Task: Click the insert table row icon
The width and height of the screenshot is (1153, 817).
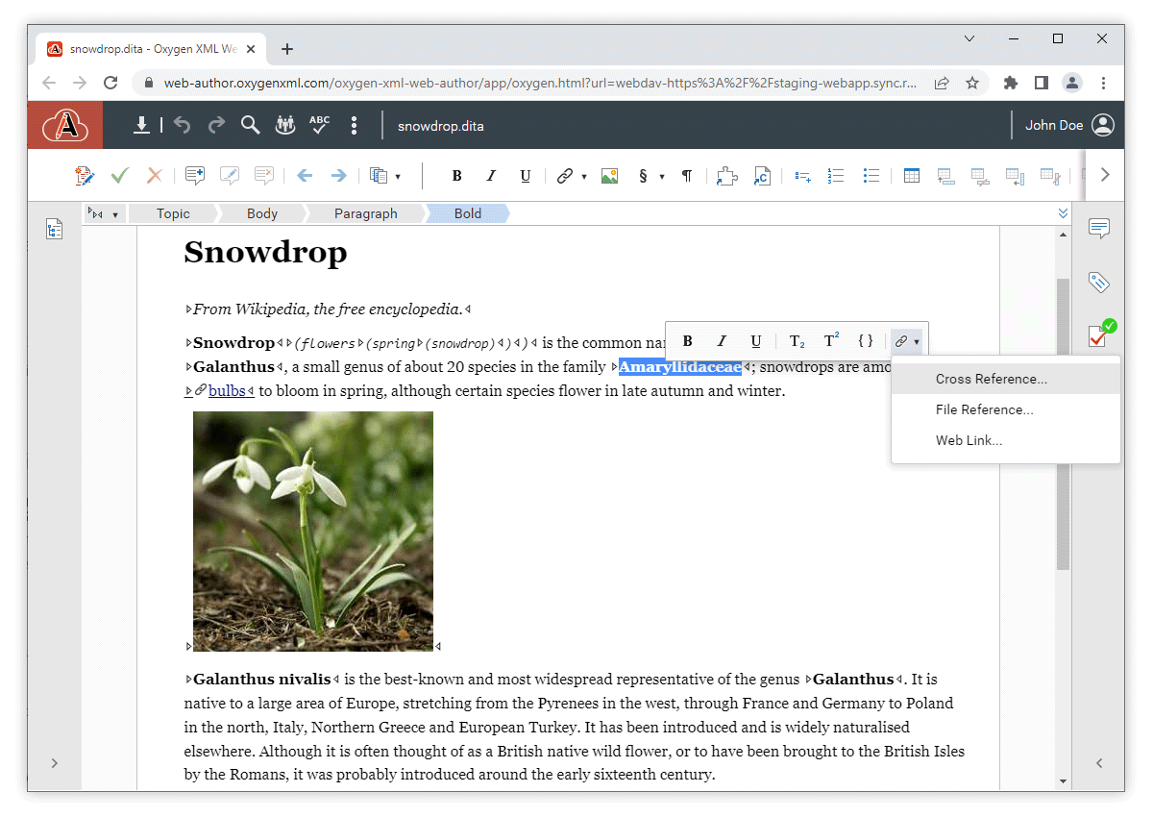Action: coord(945,176)
